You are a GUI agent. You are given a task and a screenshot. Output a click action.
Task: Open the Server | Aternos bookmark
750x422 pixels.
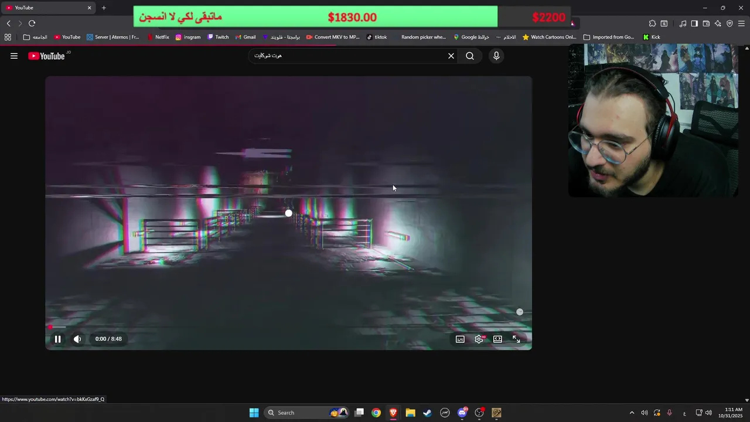(113, 37)
